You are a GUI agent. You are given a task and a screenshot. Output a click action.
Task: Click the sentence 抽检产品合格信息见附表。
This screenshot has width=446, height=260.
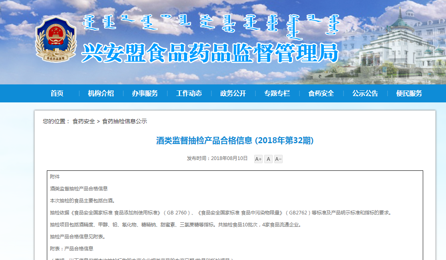(78, 237)
